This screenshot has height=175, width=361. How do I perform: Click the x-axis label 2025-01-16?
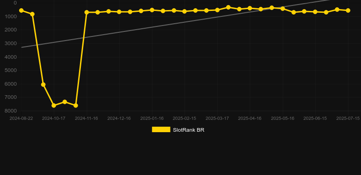coord(152,118)
